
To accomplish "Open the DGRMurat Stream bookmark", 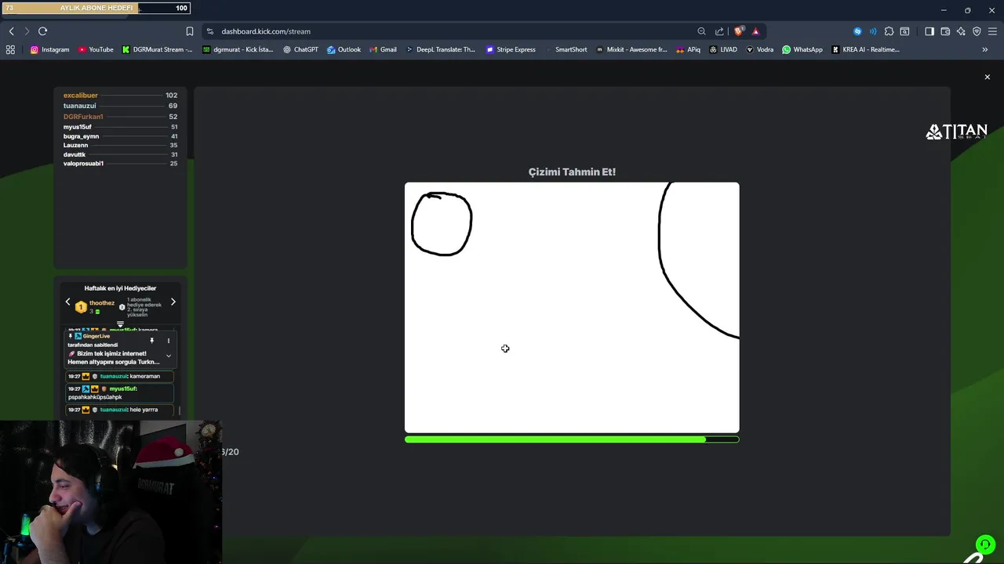I will tap(157, 49).
